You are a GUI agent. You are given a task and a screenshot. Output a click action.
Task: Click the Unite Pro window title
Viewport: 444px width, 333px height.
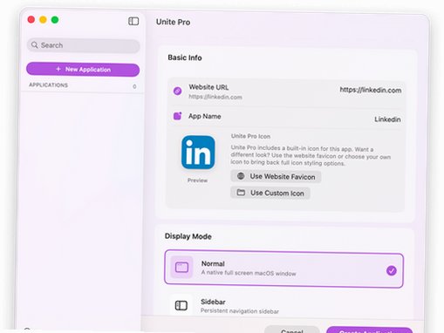click(x=173, y=22)
